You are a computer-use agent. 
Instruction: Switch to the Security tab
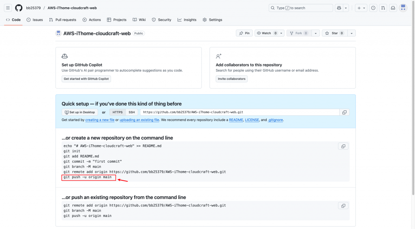(x=162, y=20)
